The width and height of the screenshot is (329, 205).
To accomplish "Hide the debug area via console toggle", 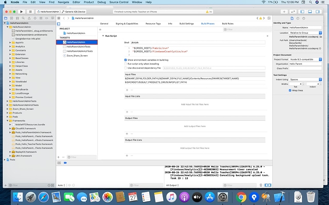I will [59, 163].
